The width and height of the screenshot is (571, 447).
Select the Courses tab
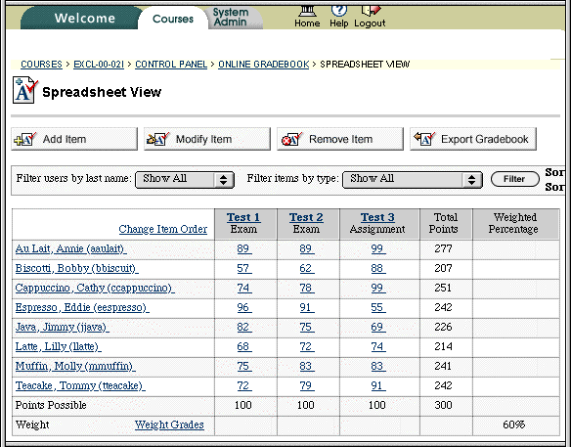[173, 19]
